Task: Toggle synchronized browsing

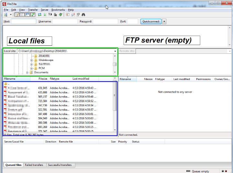Action: click(x=78, y=15)
